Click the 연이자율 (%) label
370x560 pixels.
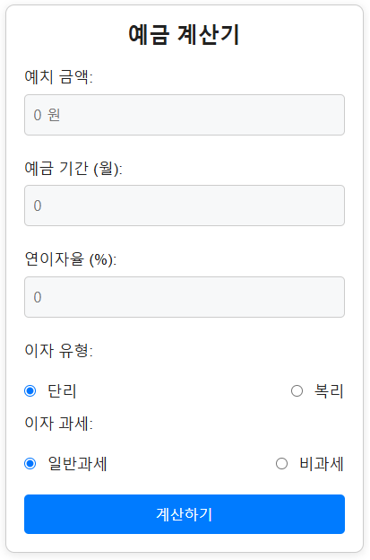[70, 259]
